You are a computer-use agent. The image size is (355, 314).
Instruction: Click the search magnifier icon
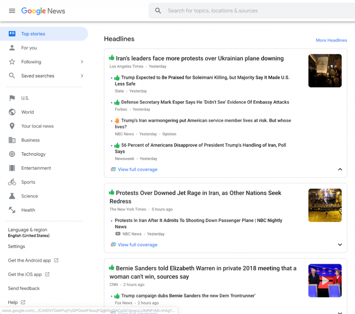(x=158, y=11)
